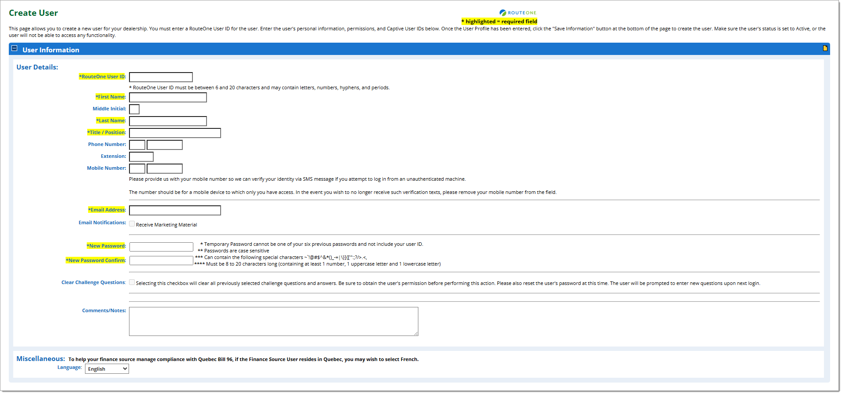
Task: Click the '*New Password Confirm:' label
Action: click(x=96, y=260)
